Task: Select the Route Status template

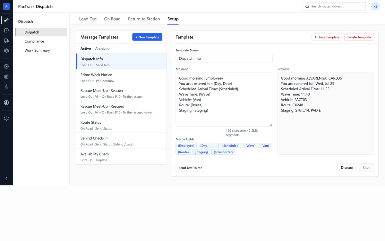Action: tap(122, 125)
